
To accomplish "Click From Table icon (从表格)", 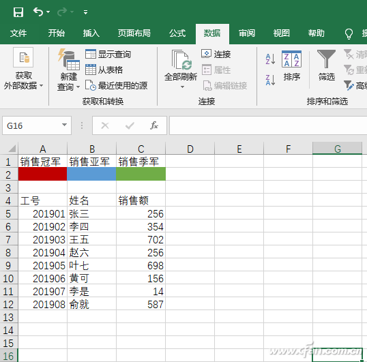I will pyautogui.click(x=90, y=70).
